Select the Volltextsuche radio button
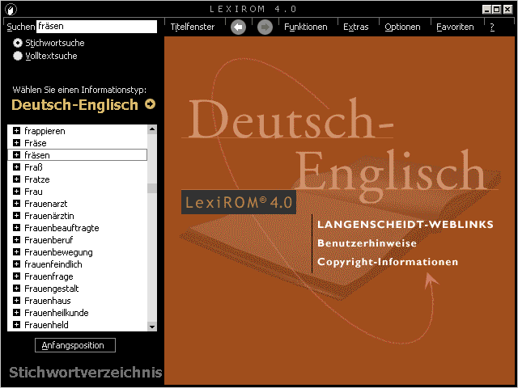 click(18, 56)
